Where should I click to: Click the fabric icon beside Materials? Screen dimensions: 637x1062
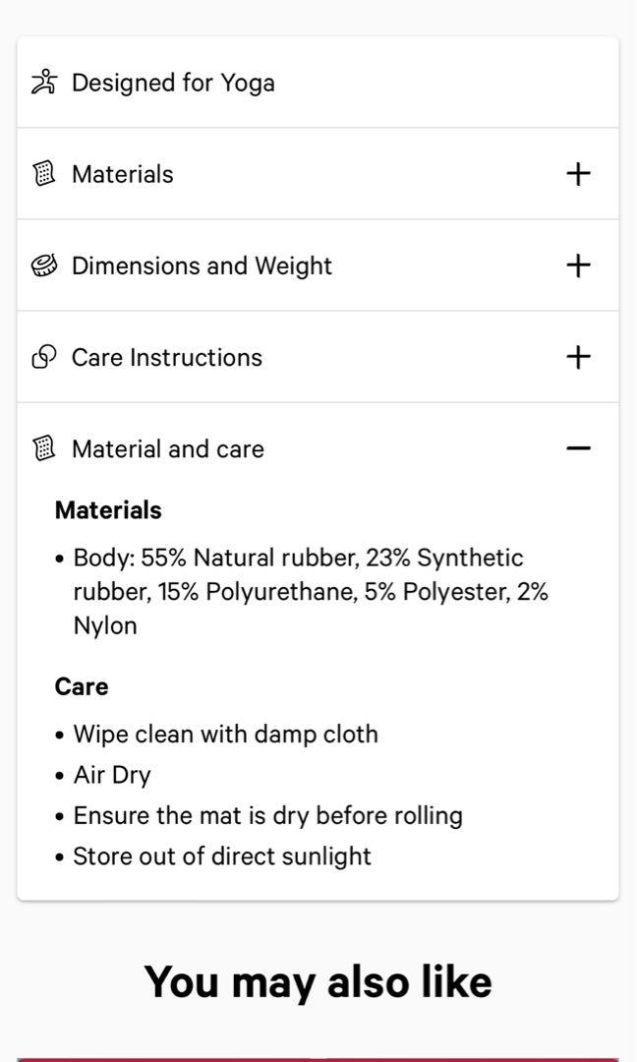42,173
